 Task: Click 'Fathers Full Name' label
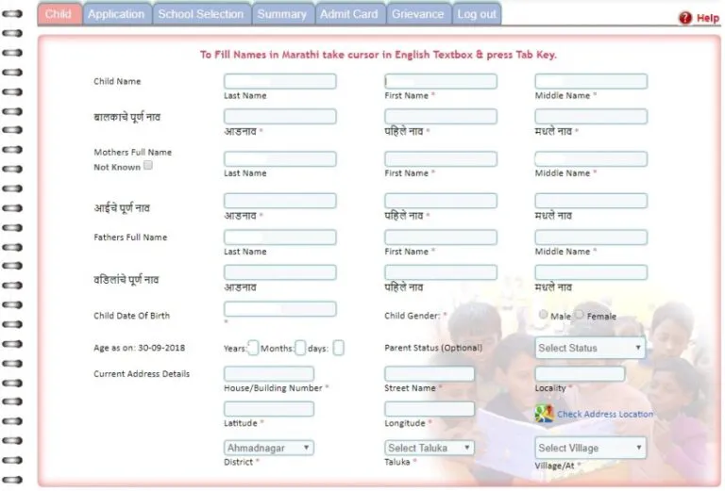[x=130, y=237]
